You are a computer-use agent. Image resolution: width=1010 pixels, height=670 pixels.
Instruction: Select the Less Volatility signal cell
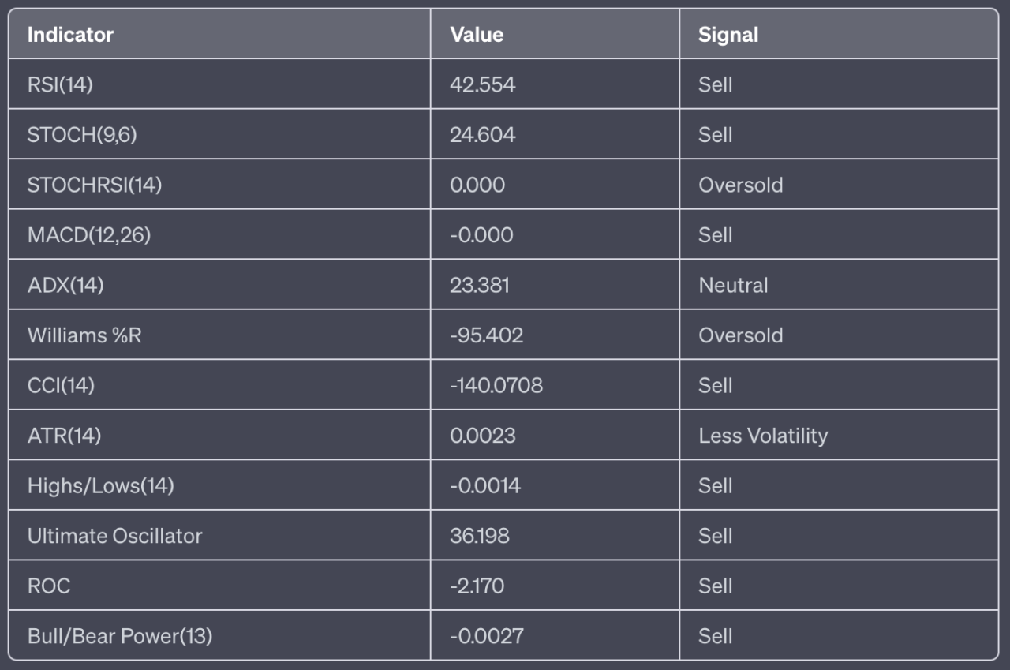click(762, 436)
